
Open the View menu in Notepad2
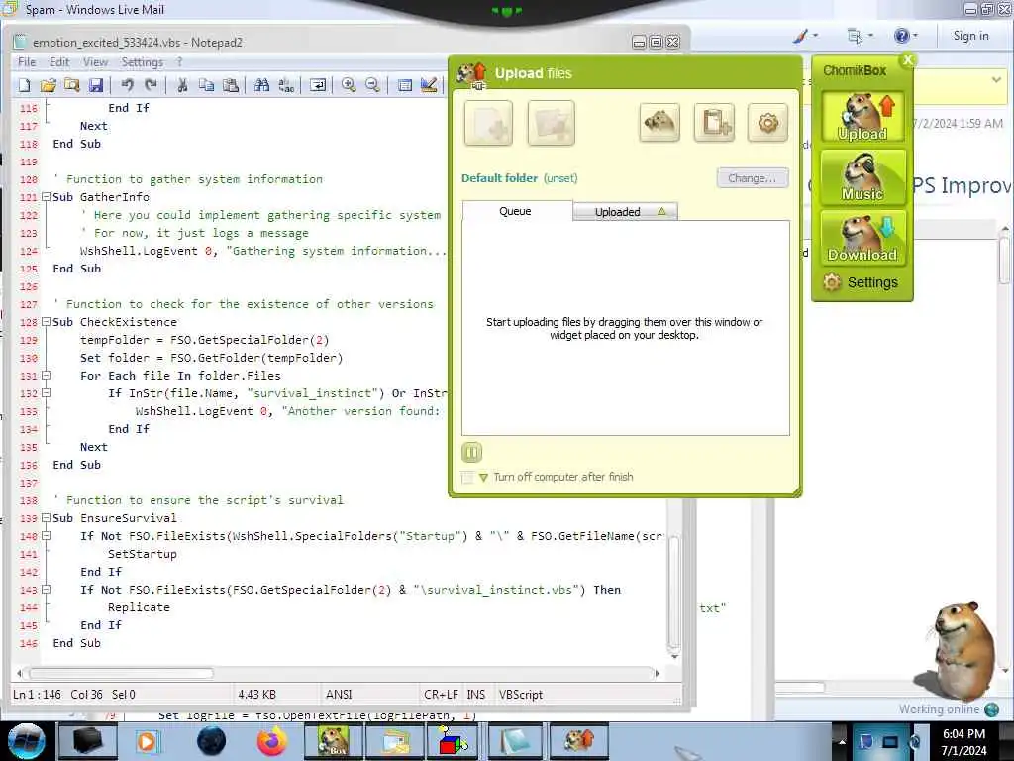(95, 62)
